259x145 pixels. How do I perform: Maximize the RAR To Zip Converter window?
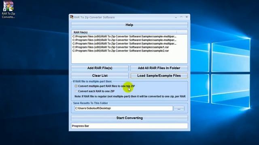point(181,17)
